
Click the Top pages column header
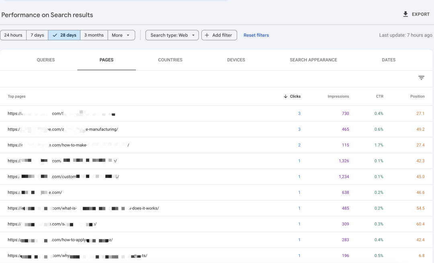tap(16, 97)
